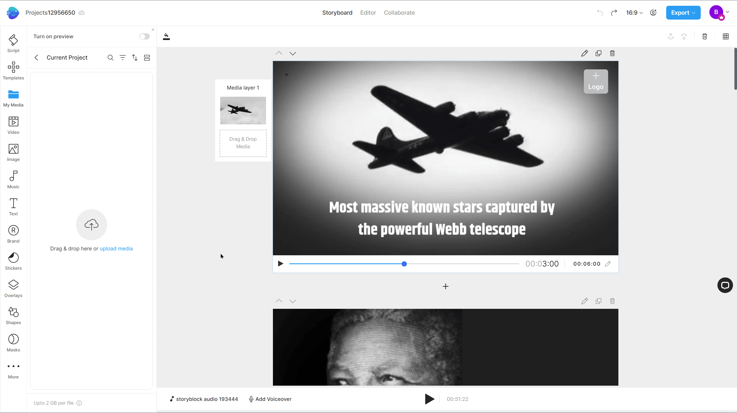Click the scene playback progress slider handle

(x=404, y=264)
